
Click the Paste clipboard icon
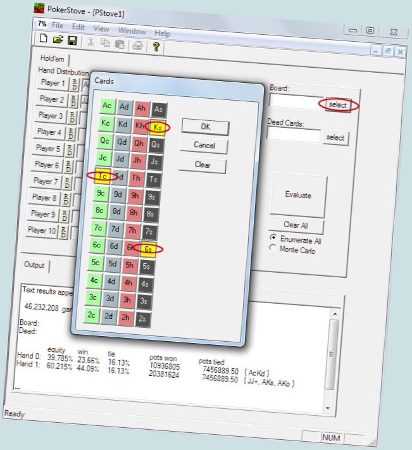pyautogui.click(x=120, y=44)
